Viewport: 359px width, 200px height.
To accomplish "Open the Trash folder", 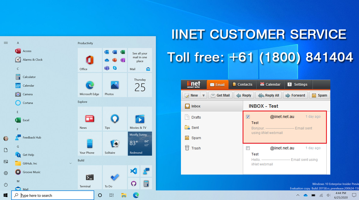I will pos(196,148).
